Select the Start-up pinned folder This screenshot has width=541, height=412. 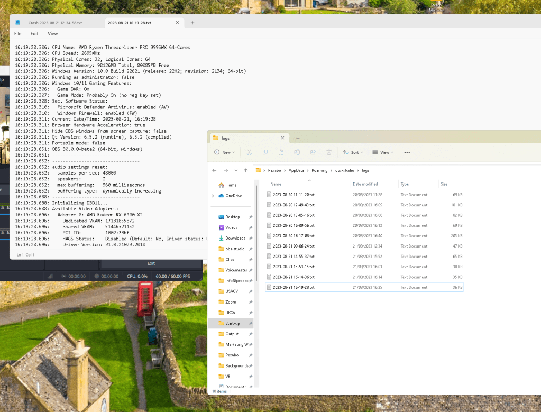231,323
